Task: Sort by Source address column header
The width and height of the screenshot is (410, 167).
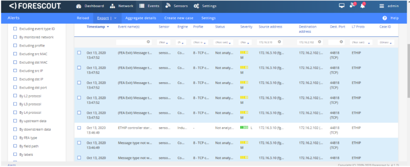Action: pyautogui.click(x=270, y=27)
